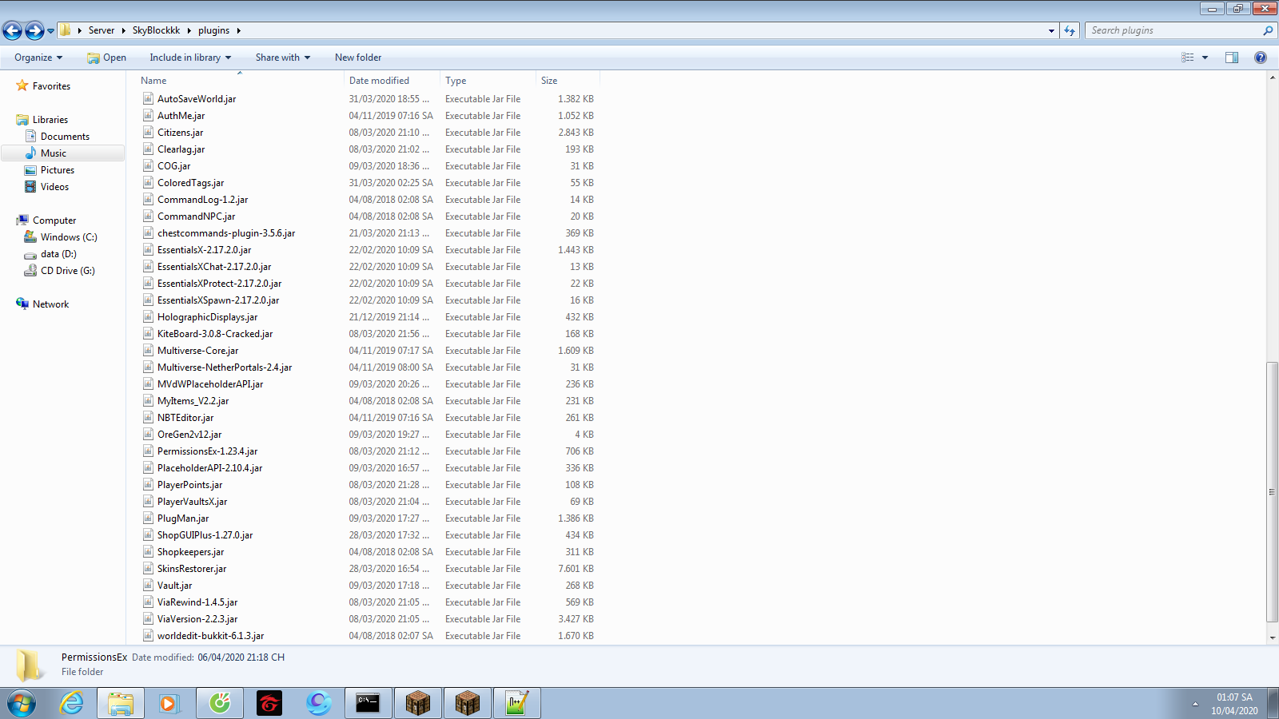This screenshot has height=719, width=1279.
Task: Select the Citizens.jar file icon
Action: tap(148, 133)
